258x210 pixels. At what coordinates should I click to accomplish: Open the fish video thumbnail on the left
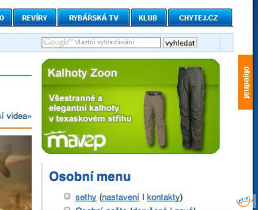16,173
